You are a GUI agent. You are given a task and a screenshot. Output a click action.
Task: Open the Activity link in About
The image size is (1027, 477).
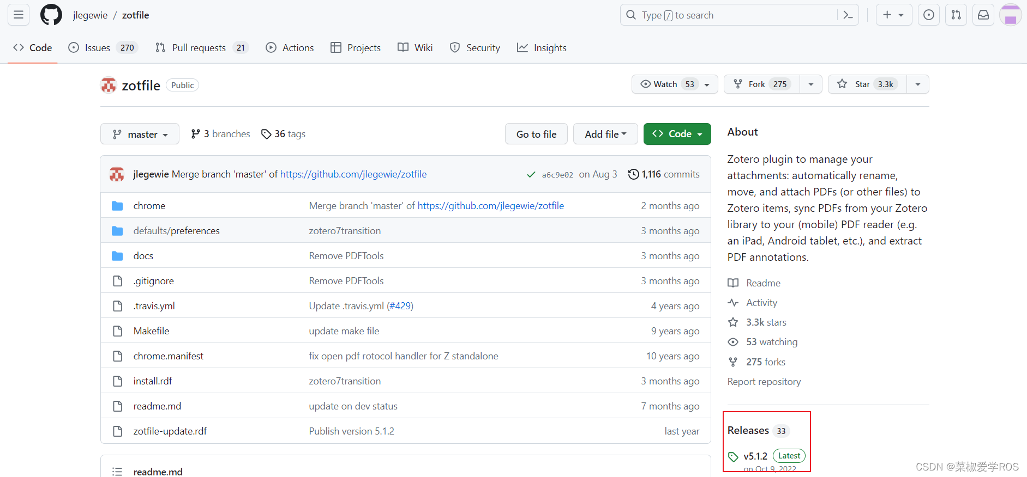tap(753, 303)
